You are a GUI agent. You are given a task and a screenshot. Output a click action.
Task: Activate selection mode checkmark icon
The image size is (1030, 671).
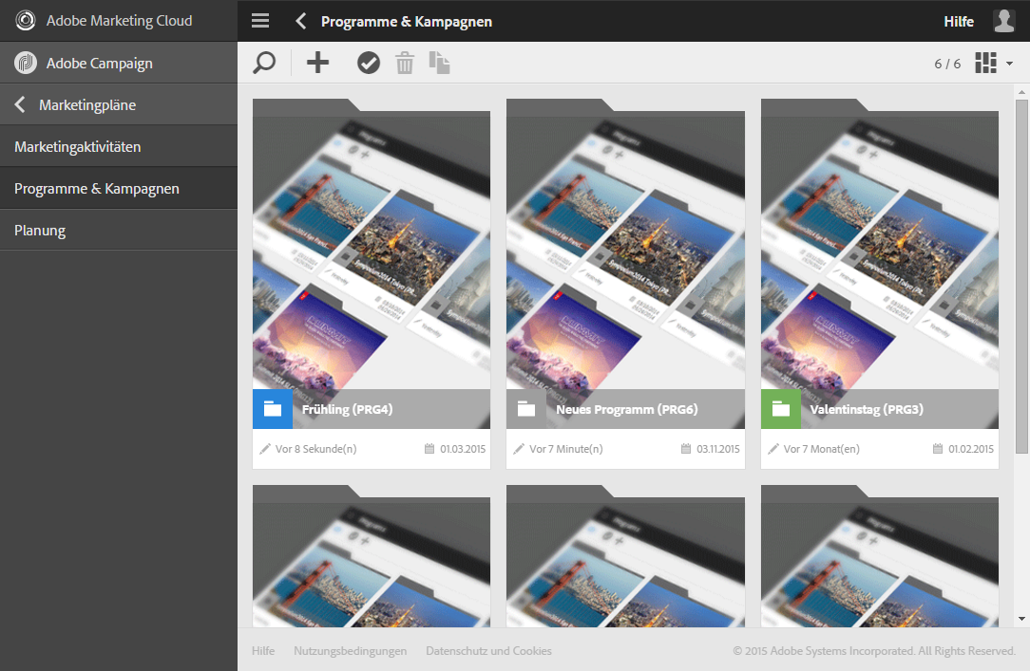coord(369,63)
